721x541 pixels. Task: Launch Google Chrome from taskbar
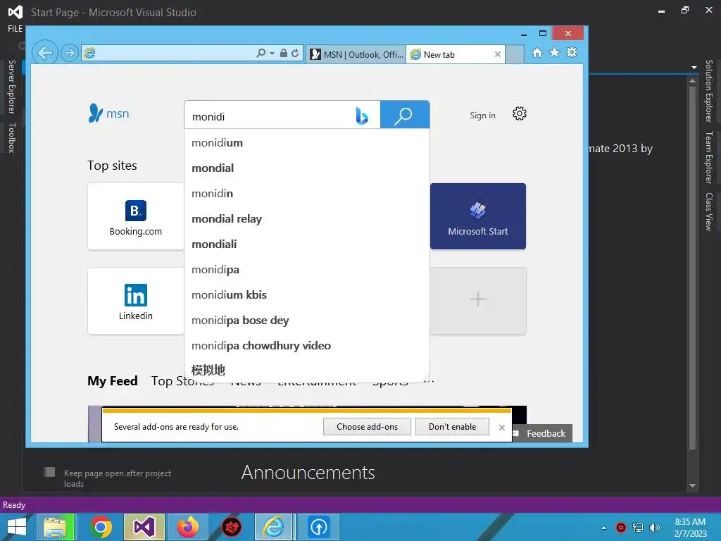point(101,527)
